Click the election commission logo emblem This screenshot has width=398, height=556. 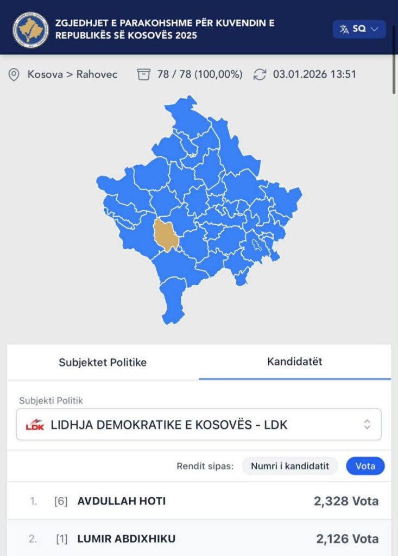click(30, 29)
